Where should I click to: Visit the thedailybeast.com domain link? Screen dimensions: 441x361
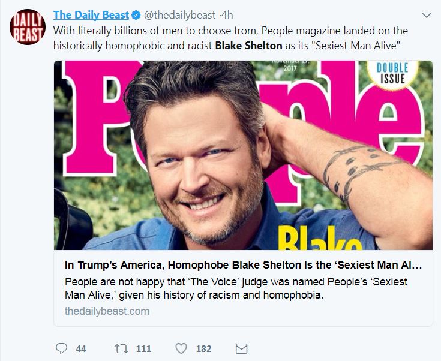[107, 311]
